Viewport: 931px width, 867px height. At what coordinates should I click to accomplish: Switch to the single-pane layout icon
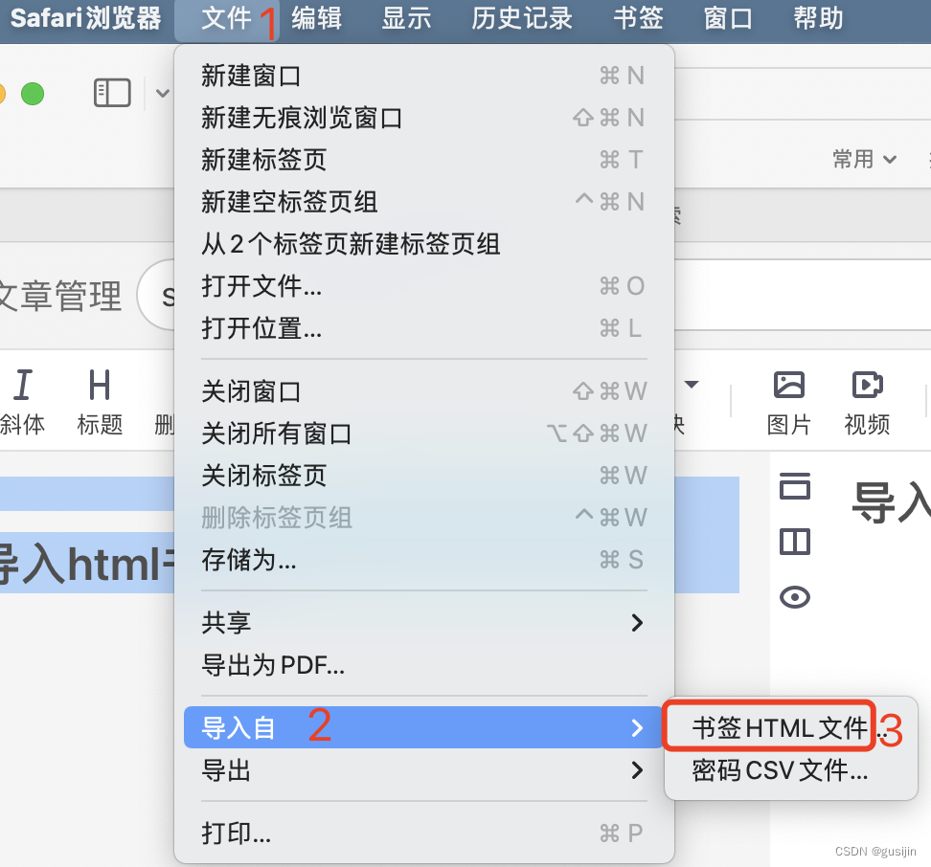click(794, 486)
